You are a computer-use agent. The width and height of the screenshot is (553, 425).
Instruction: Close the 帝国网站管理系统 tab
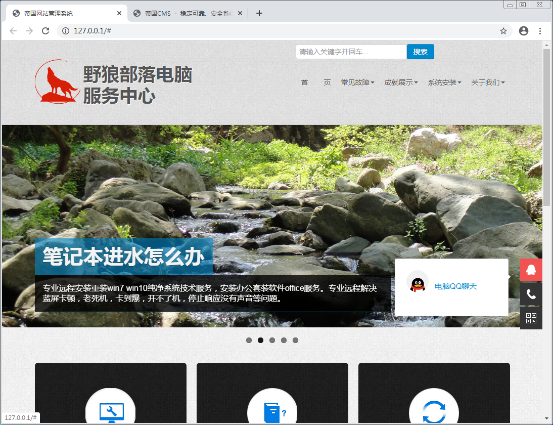click(119, 13)
